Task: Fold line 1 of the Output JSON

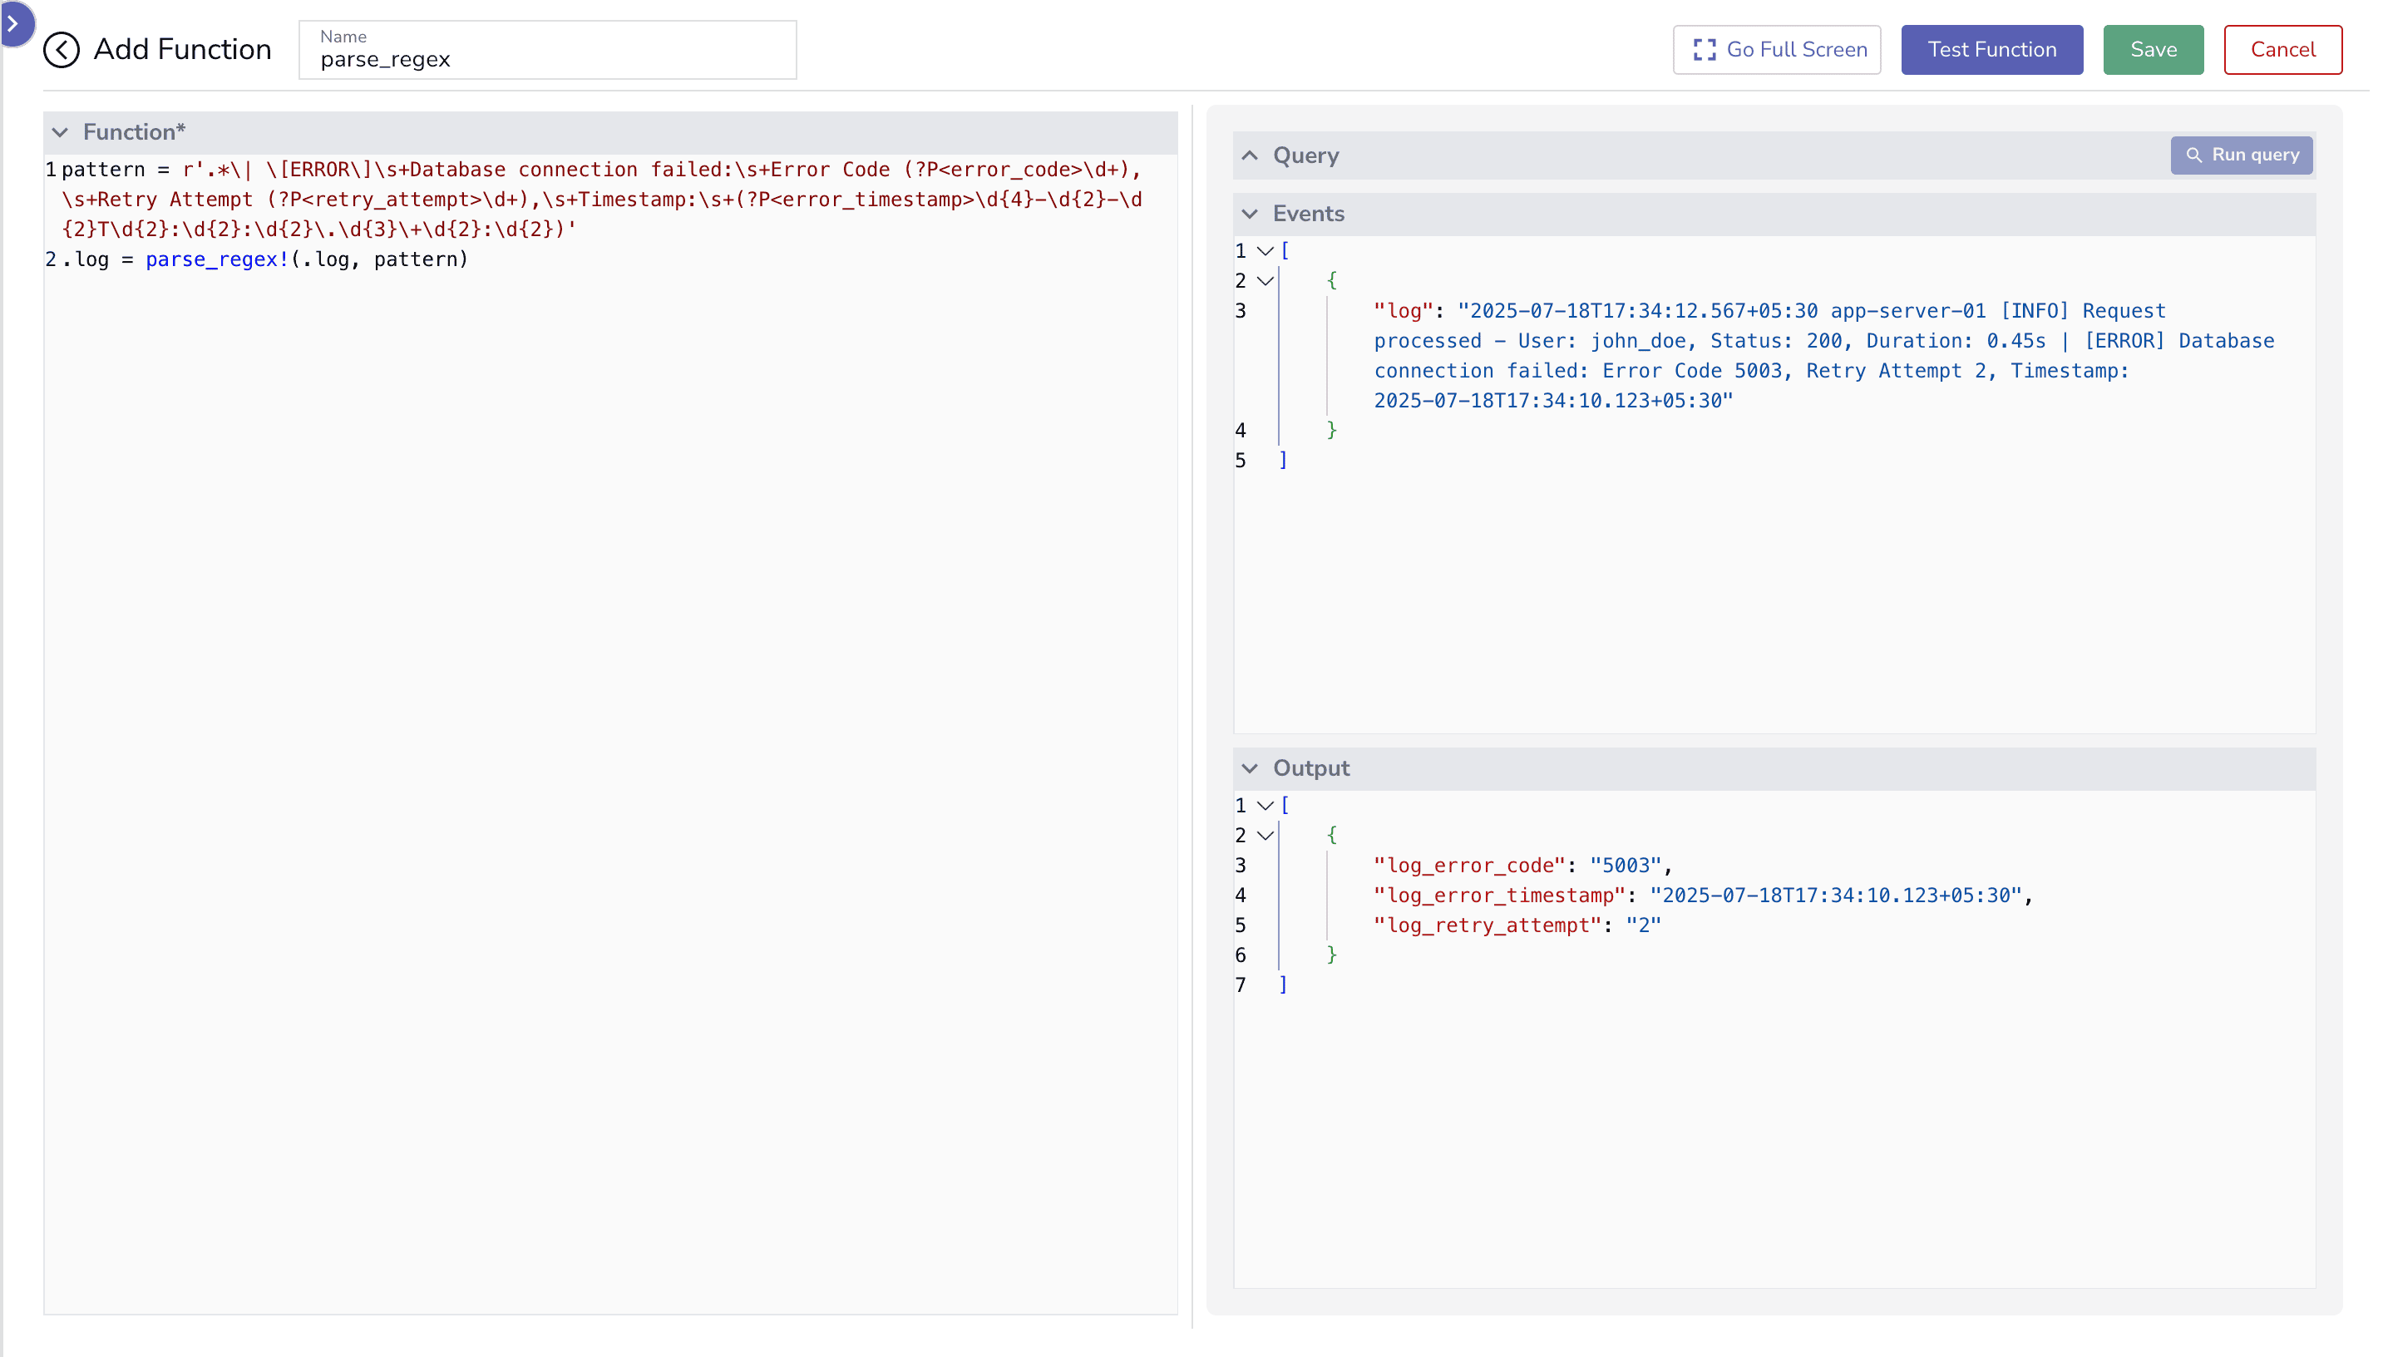Action: pyautogui.click(x=1265, y=804)
